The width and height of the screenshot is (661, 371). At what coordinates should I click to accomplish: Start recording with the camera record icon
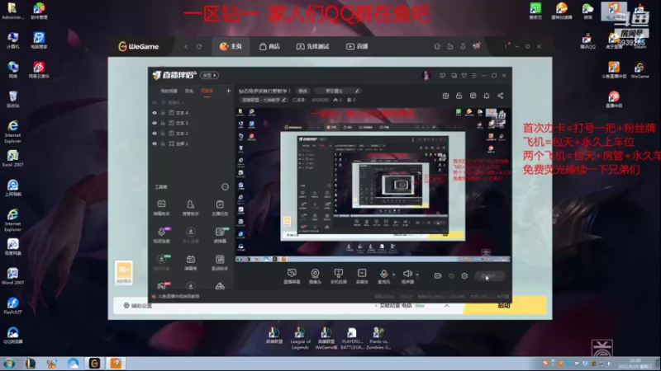[x=438, y=276]
